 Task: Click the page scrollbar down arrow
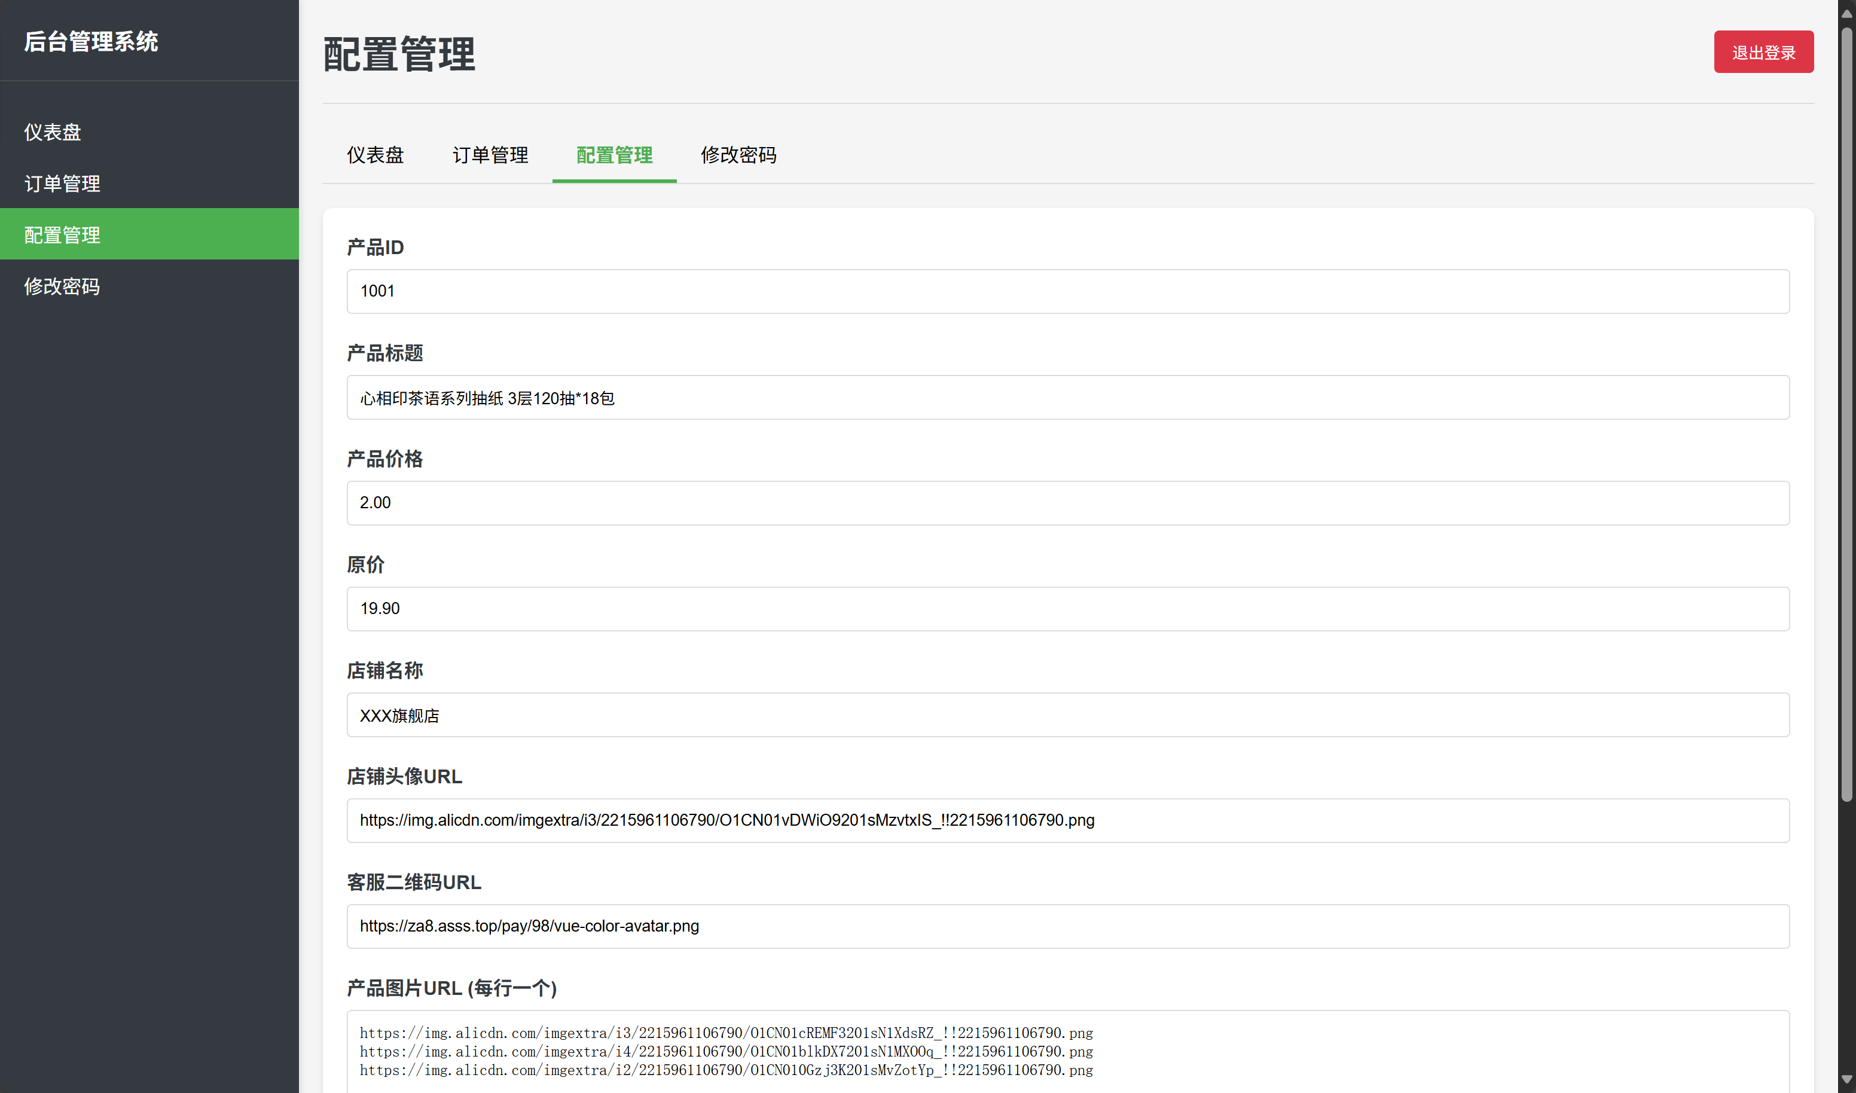click(1846, 1080)
